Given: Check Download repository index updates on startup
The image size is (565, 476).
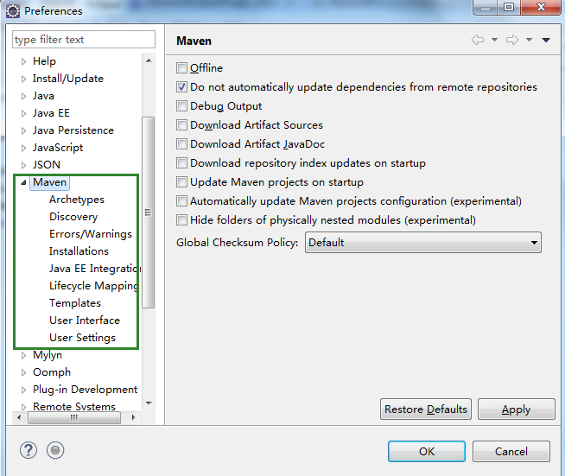Looking at the screenshot, I should (181, 163).
